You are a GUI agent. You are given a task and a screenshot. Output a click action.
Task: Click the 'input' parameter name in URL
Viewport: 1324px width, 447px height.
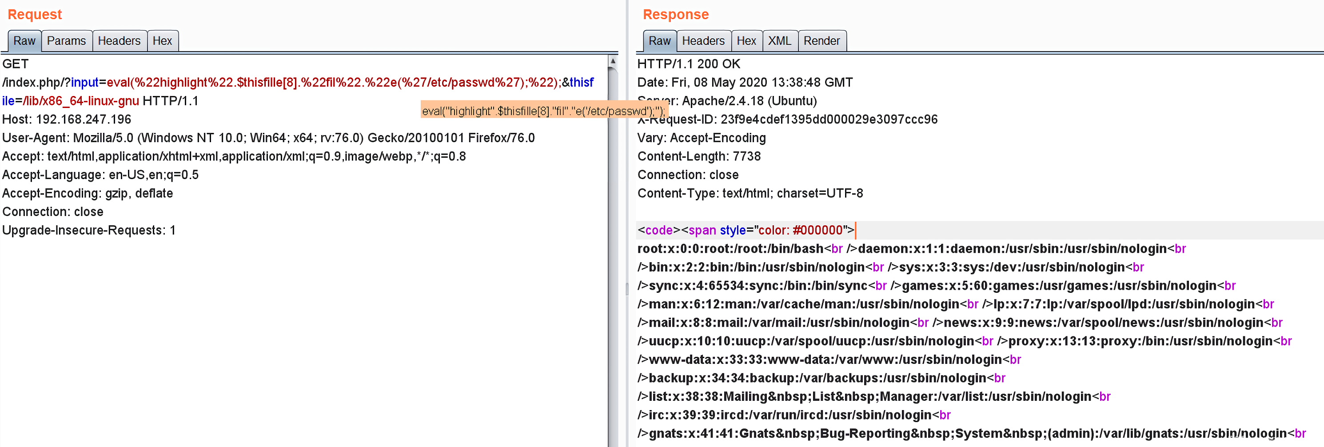pyautogui.click(x=85, y=82)
